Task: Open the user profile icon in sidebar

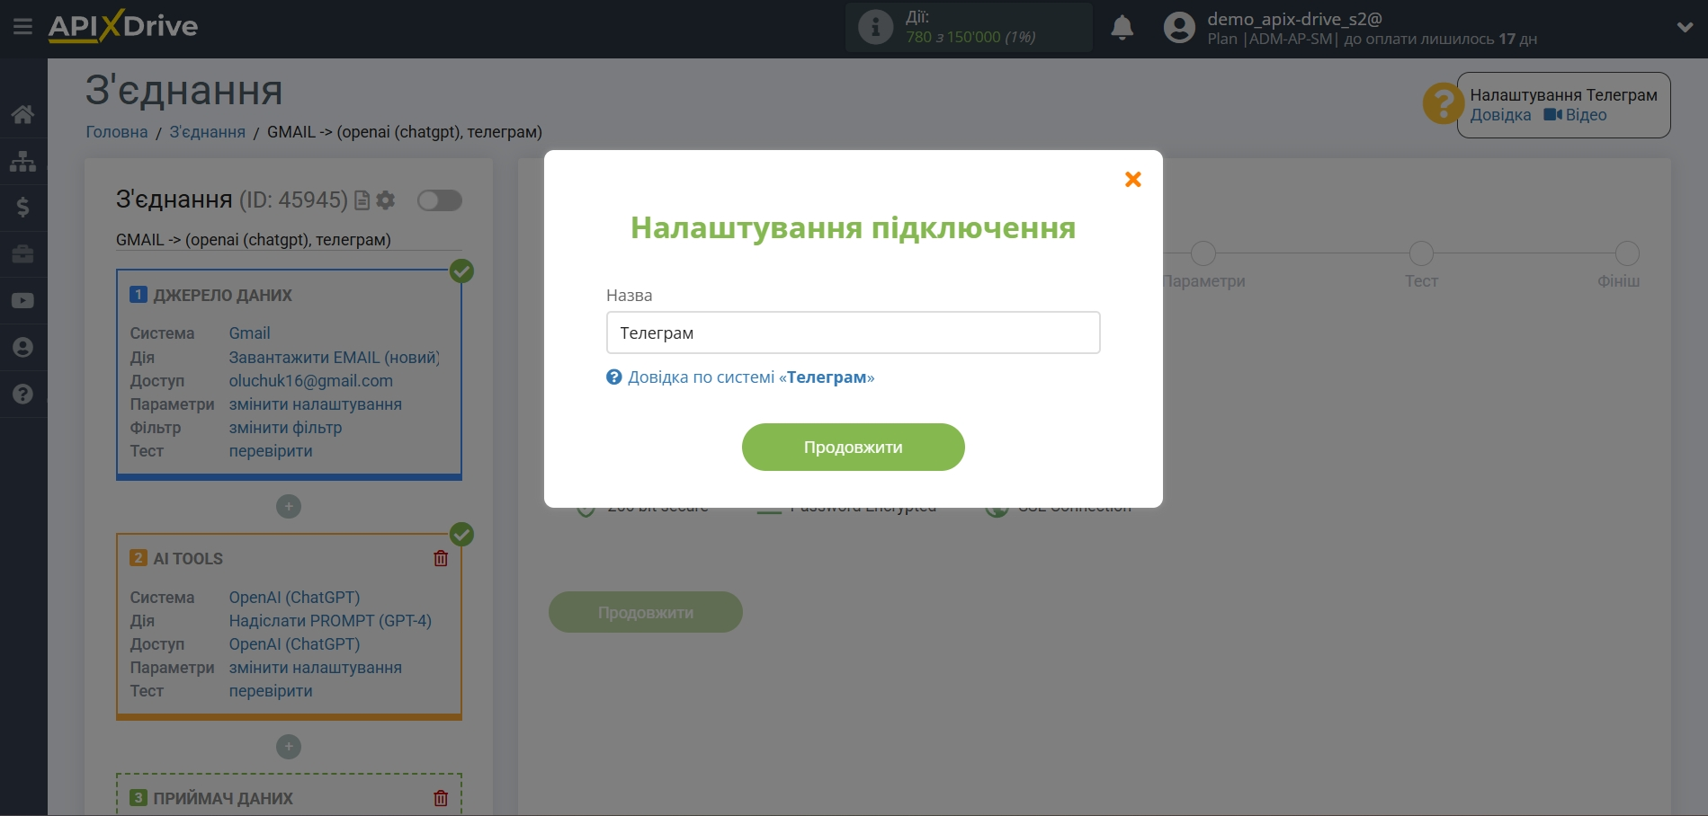Action: tap(22, 348)
